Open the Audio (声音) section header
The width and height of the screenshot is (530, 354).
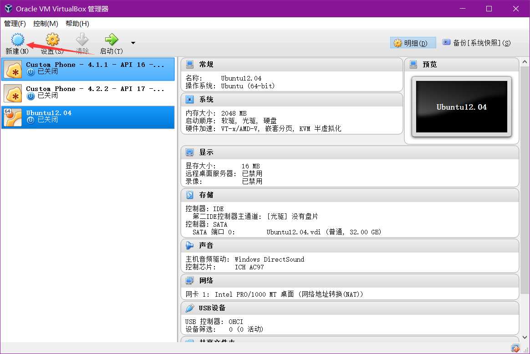pyautogui.click(x=350, y=246)
